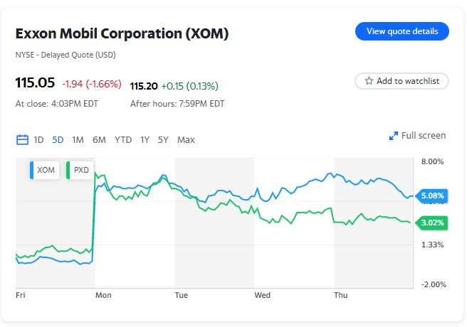Click the green PXD legend color bar

point(68,170)
